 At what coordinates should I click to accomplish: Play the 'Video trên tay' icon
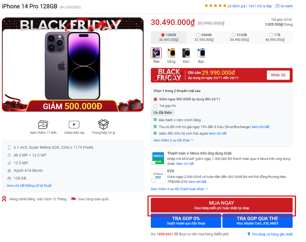[74, 125]
